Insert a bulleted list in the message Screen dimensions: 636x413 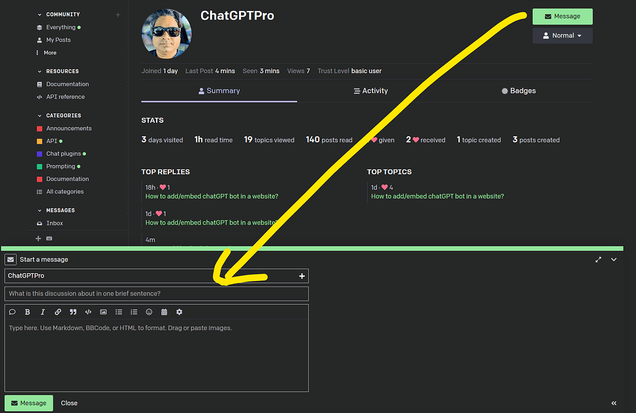coord(119,312)
